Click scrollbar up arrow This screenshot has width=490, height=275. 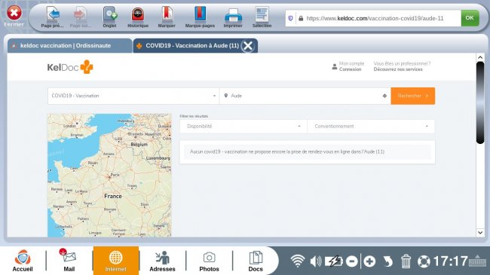(x=480, y=57)
